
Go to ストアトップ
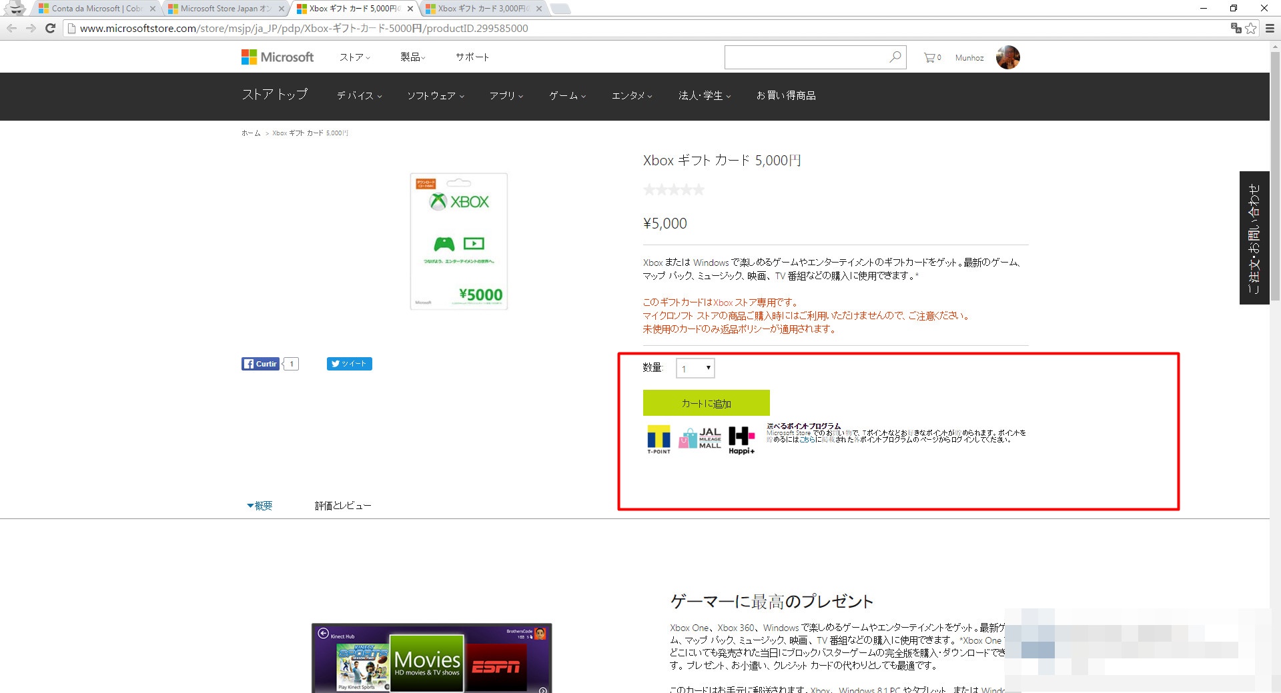275,95
